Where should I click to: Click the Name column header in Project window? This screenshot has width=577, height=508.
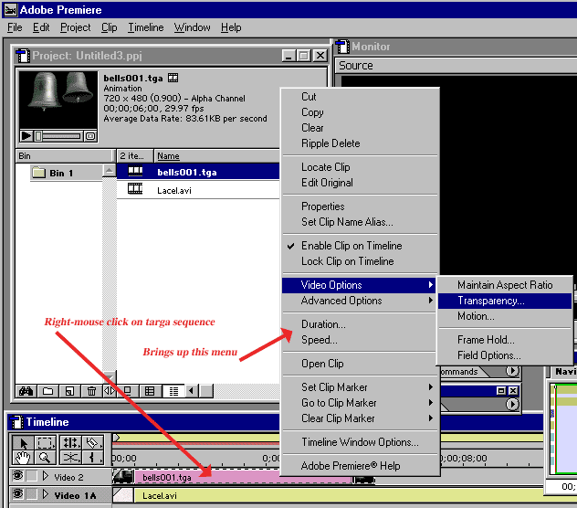(217, 156)
